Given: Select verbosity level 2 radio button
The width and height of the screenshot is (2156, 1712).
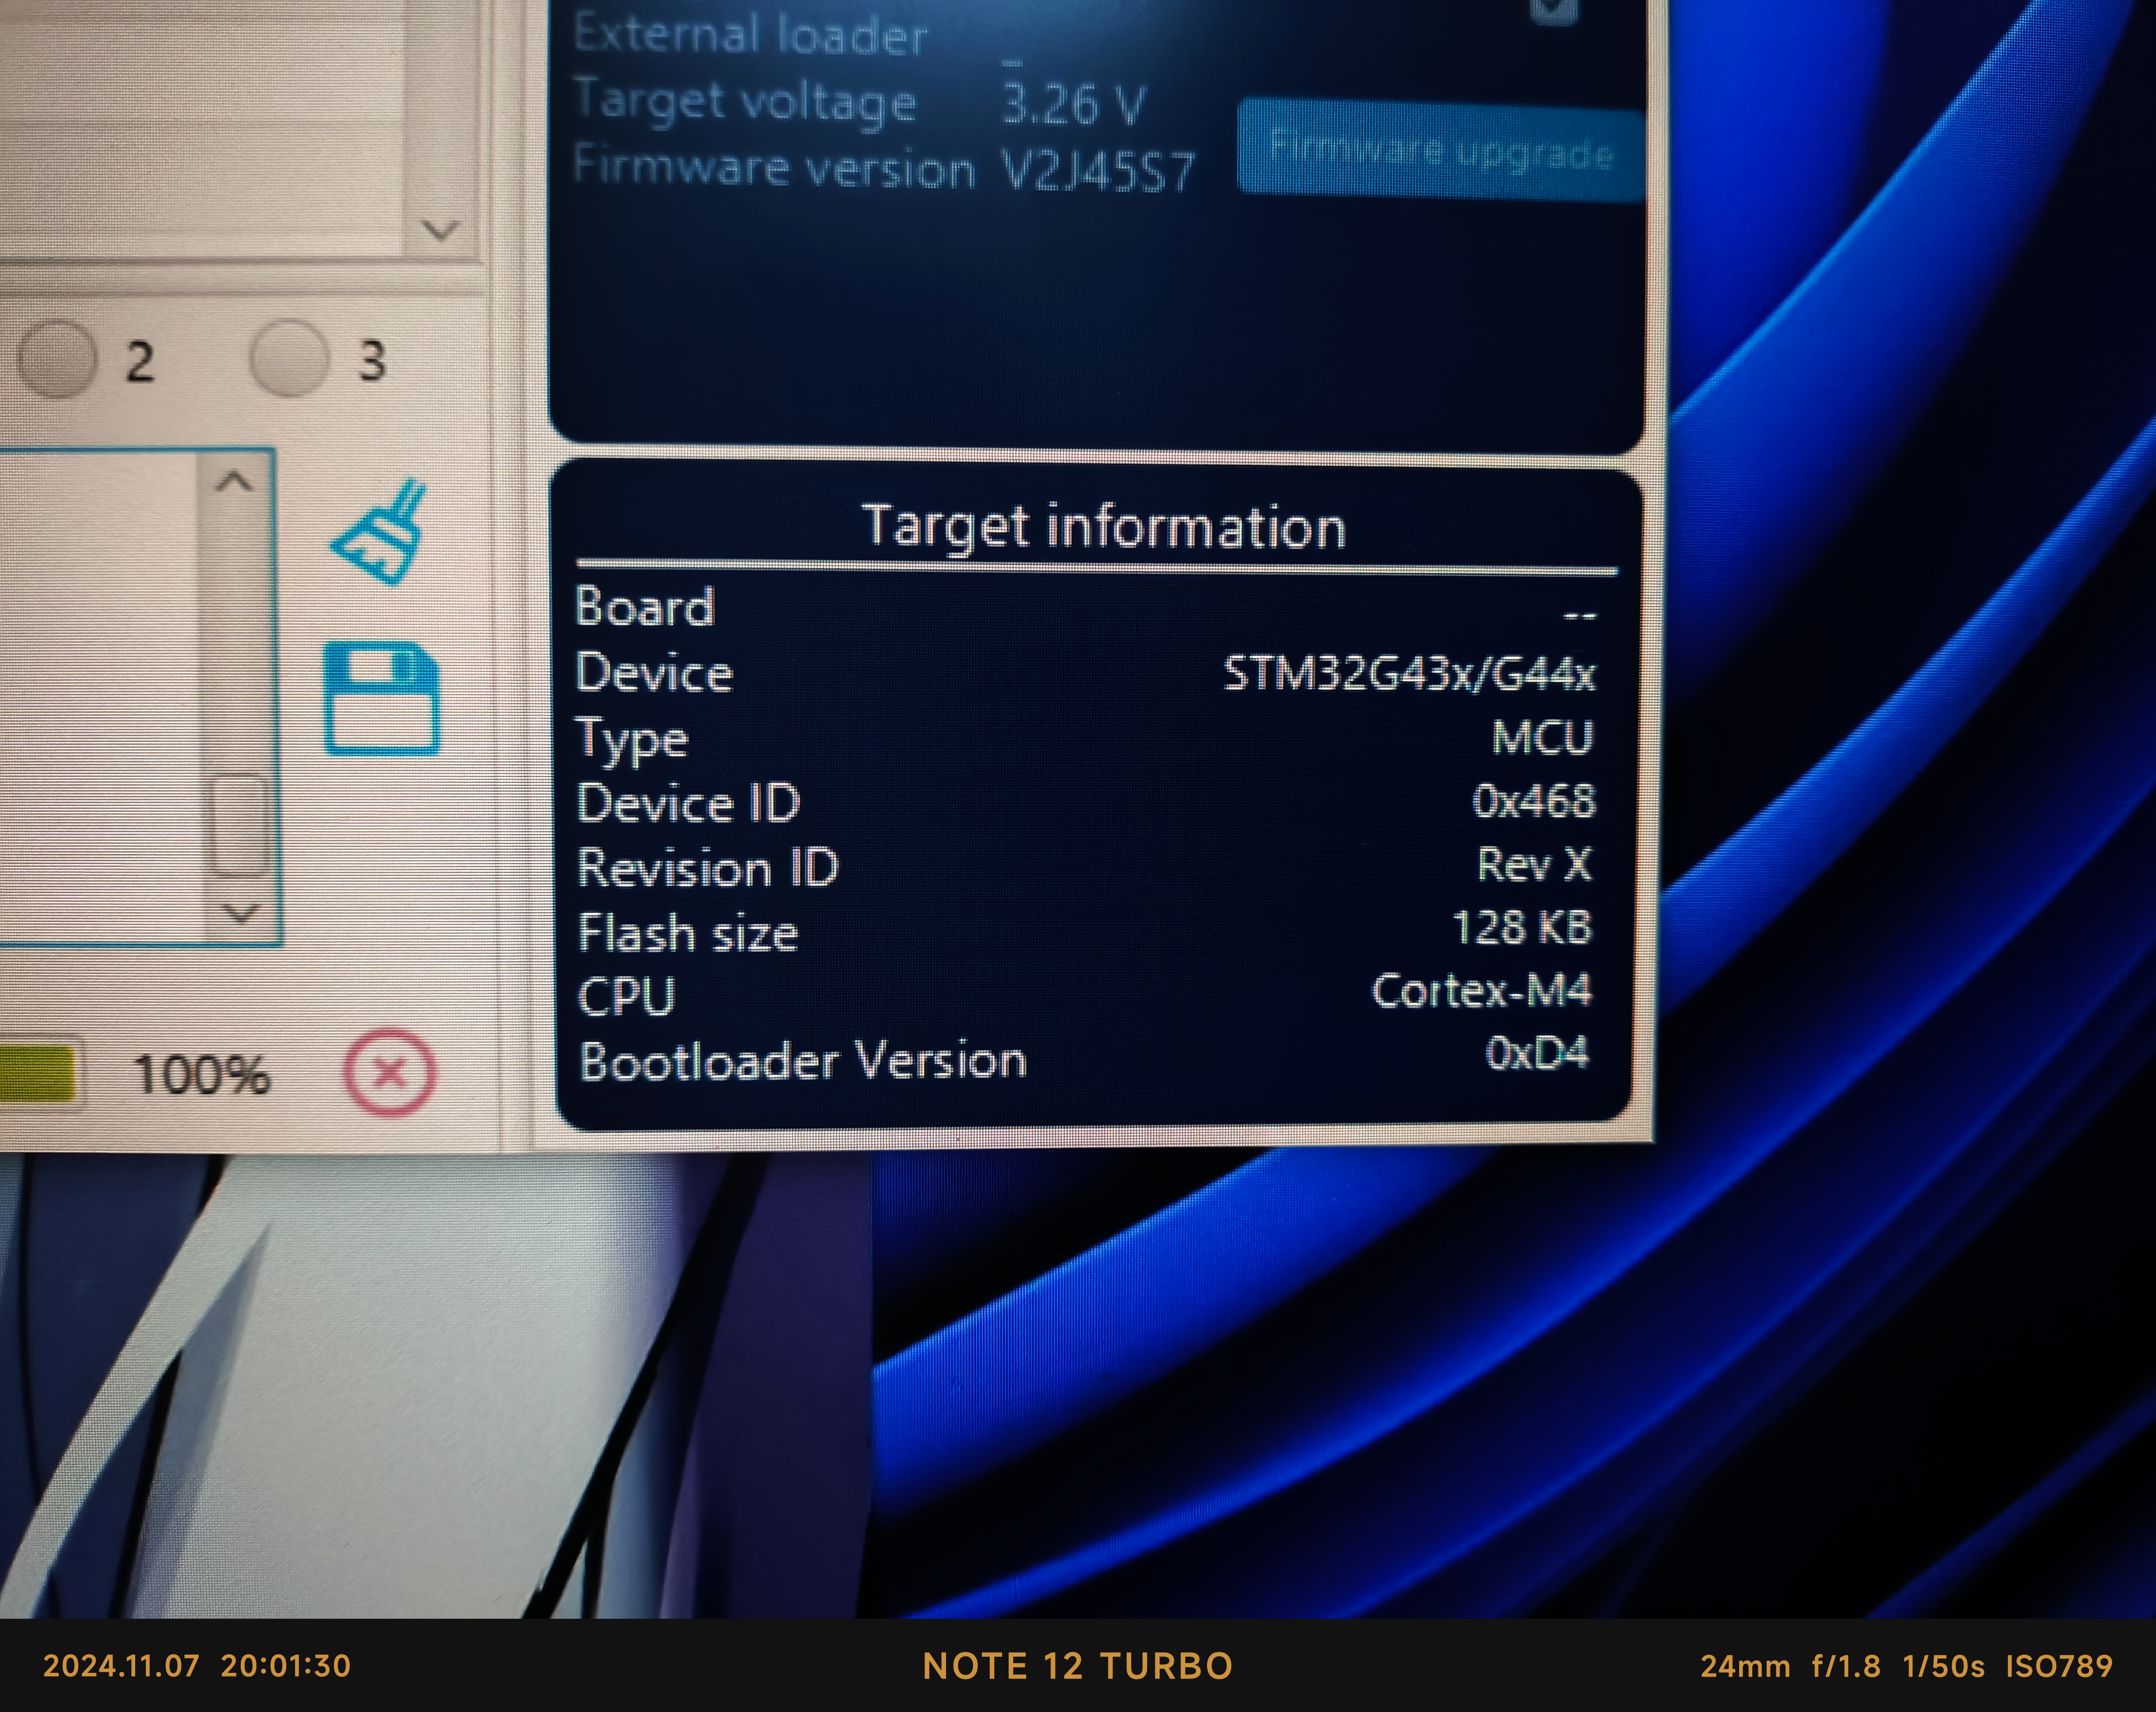Looking at the screenshot, I should (57, 359).
